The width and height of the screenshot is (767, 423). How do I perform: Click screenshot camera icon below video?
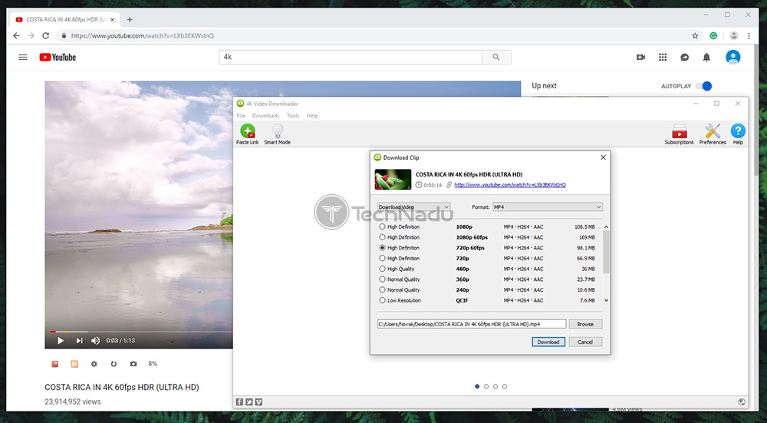click(133, 364)
